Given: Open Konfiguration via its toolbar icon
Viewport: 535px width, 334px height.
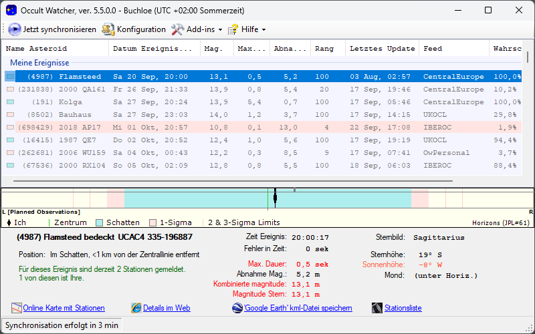Looking at the screenshot, I should tap(108, 29).
